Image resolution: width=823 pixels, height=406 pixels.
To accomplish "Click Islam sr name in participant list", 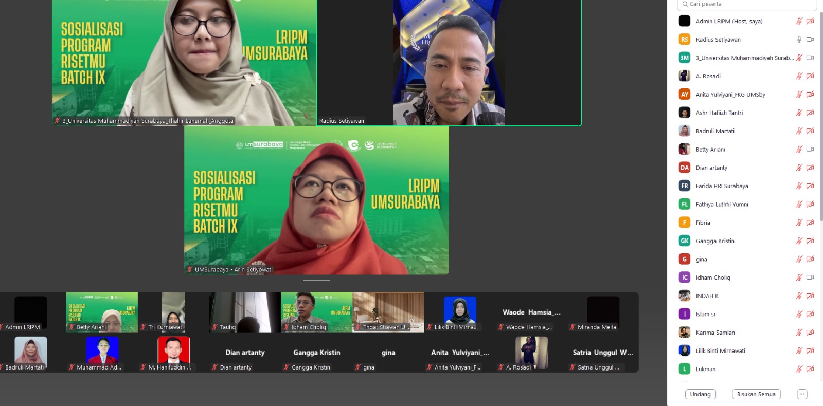I will (x=706, y=314).
